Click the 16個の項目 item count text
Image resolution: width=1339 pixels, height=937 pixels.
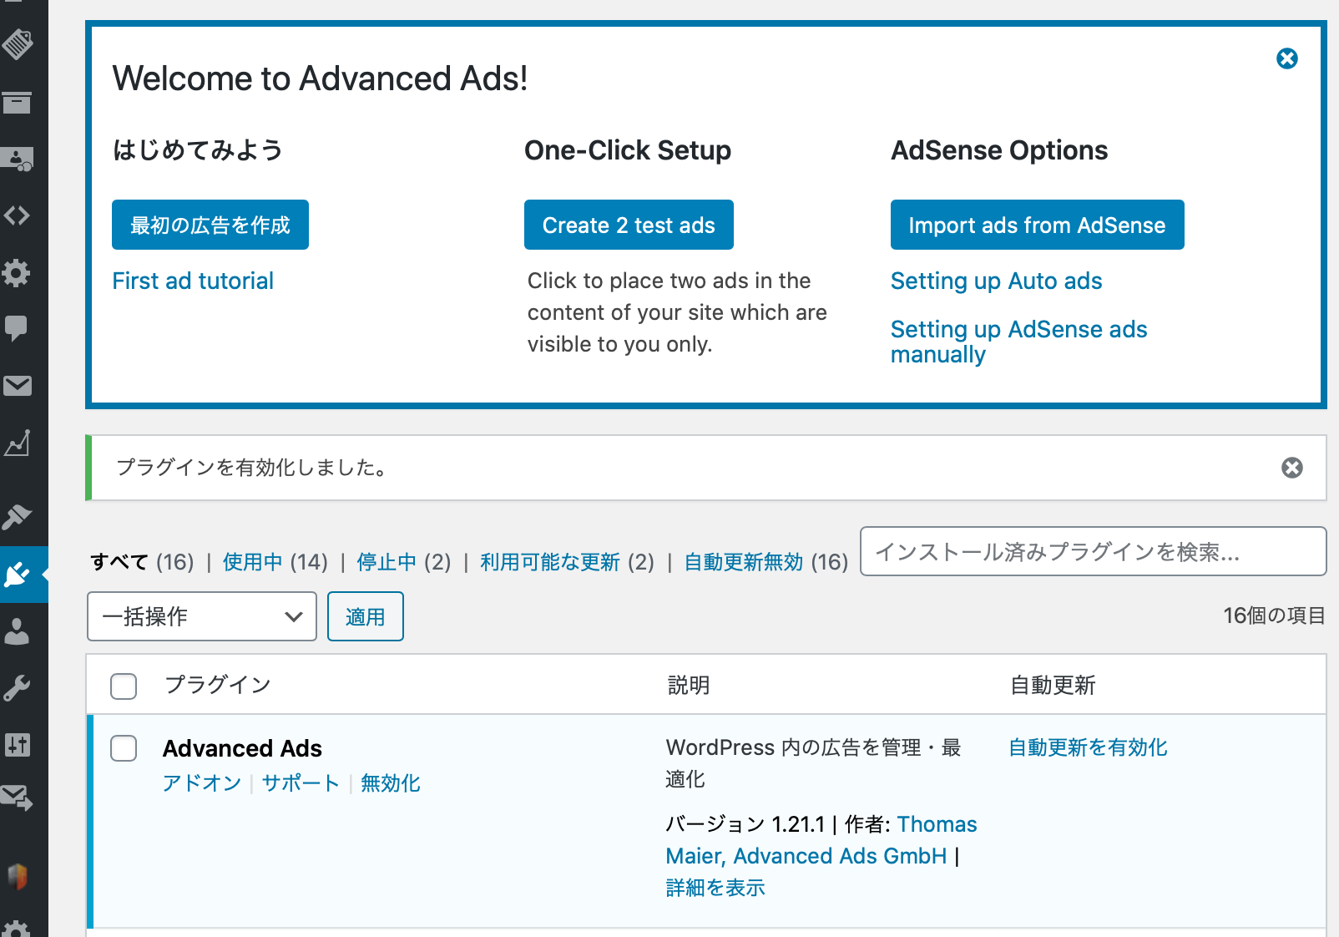[1274, 616]
